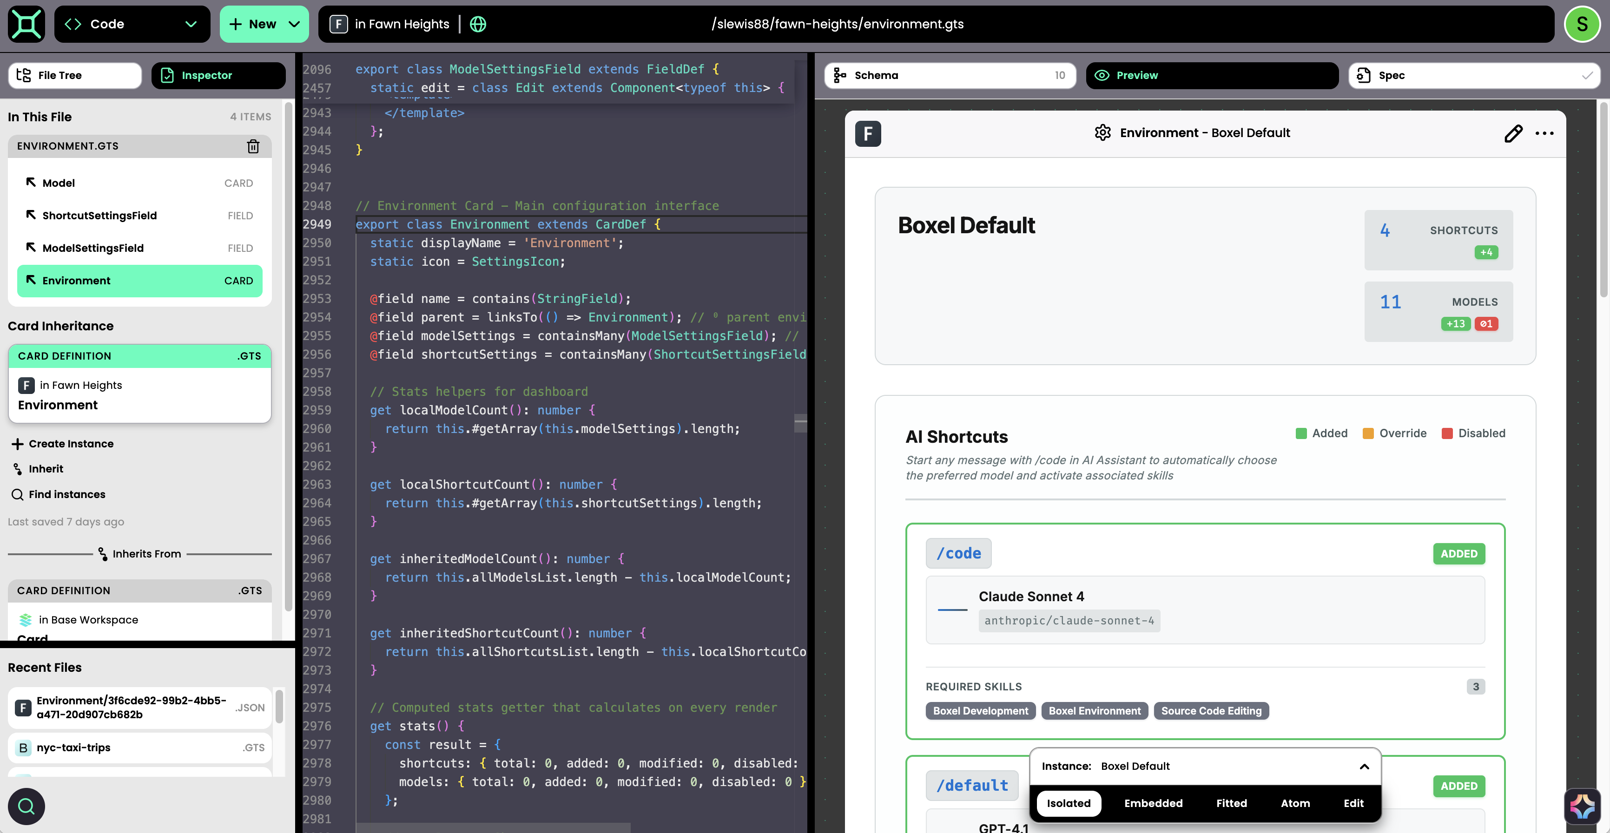Collapse the Instance Boxel Default selector
Viewport: 1610px width, 833px height.
tap(1365, 766)
